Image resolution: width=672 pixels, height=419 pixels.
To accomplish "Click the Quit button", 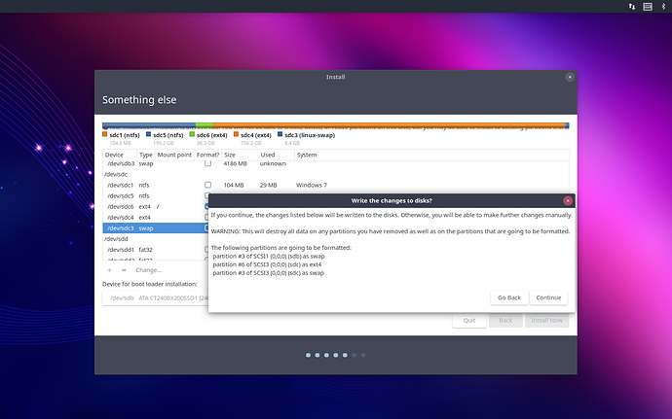I will click(x=469, y=320).
